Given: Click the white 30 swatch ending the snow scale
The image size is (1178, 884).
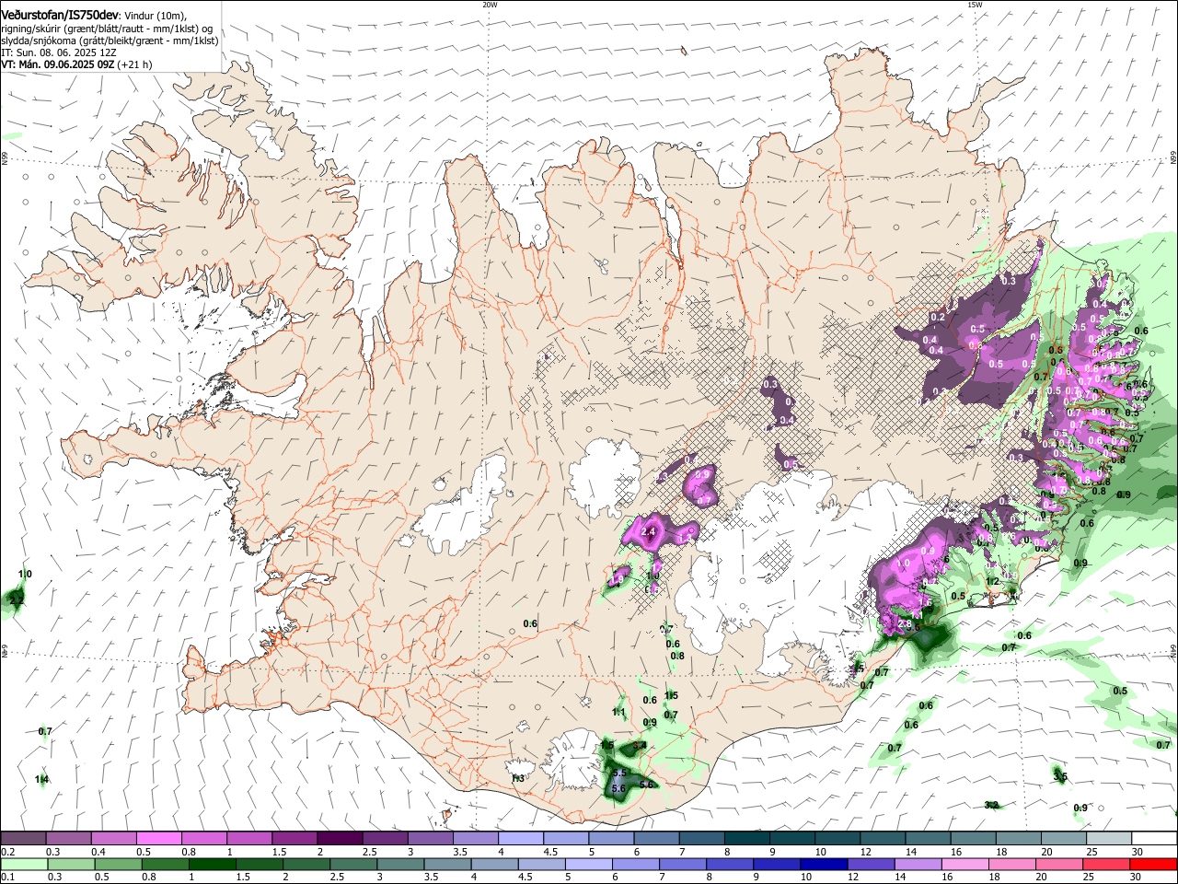Looking at the screenshot, I should (x=1153, y=839).
